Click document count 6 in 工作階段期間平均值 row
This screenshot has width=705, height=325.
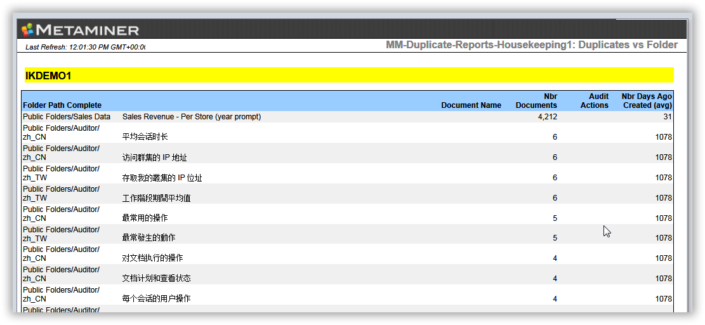[555, 198]
